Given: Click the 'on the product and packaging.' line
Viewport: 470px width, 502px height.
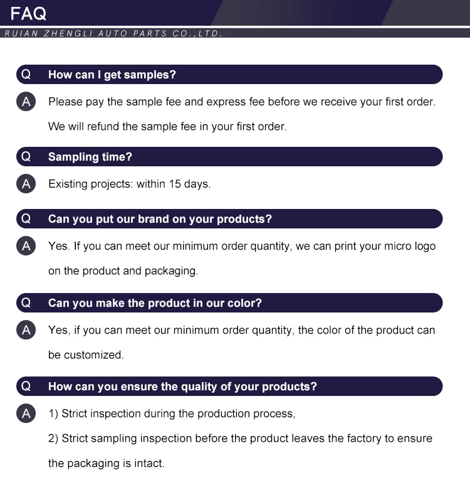Looking at the screenshot, I should pyautogui.click(x=123, y=271).
